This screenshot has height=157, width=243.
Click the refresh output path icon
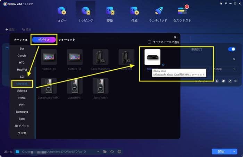click(x=112, y=151)
